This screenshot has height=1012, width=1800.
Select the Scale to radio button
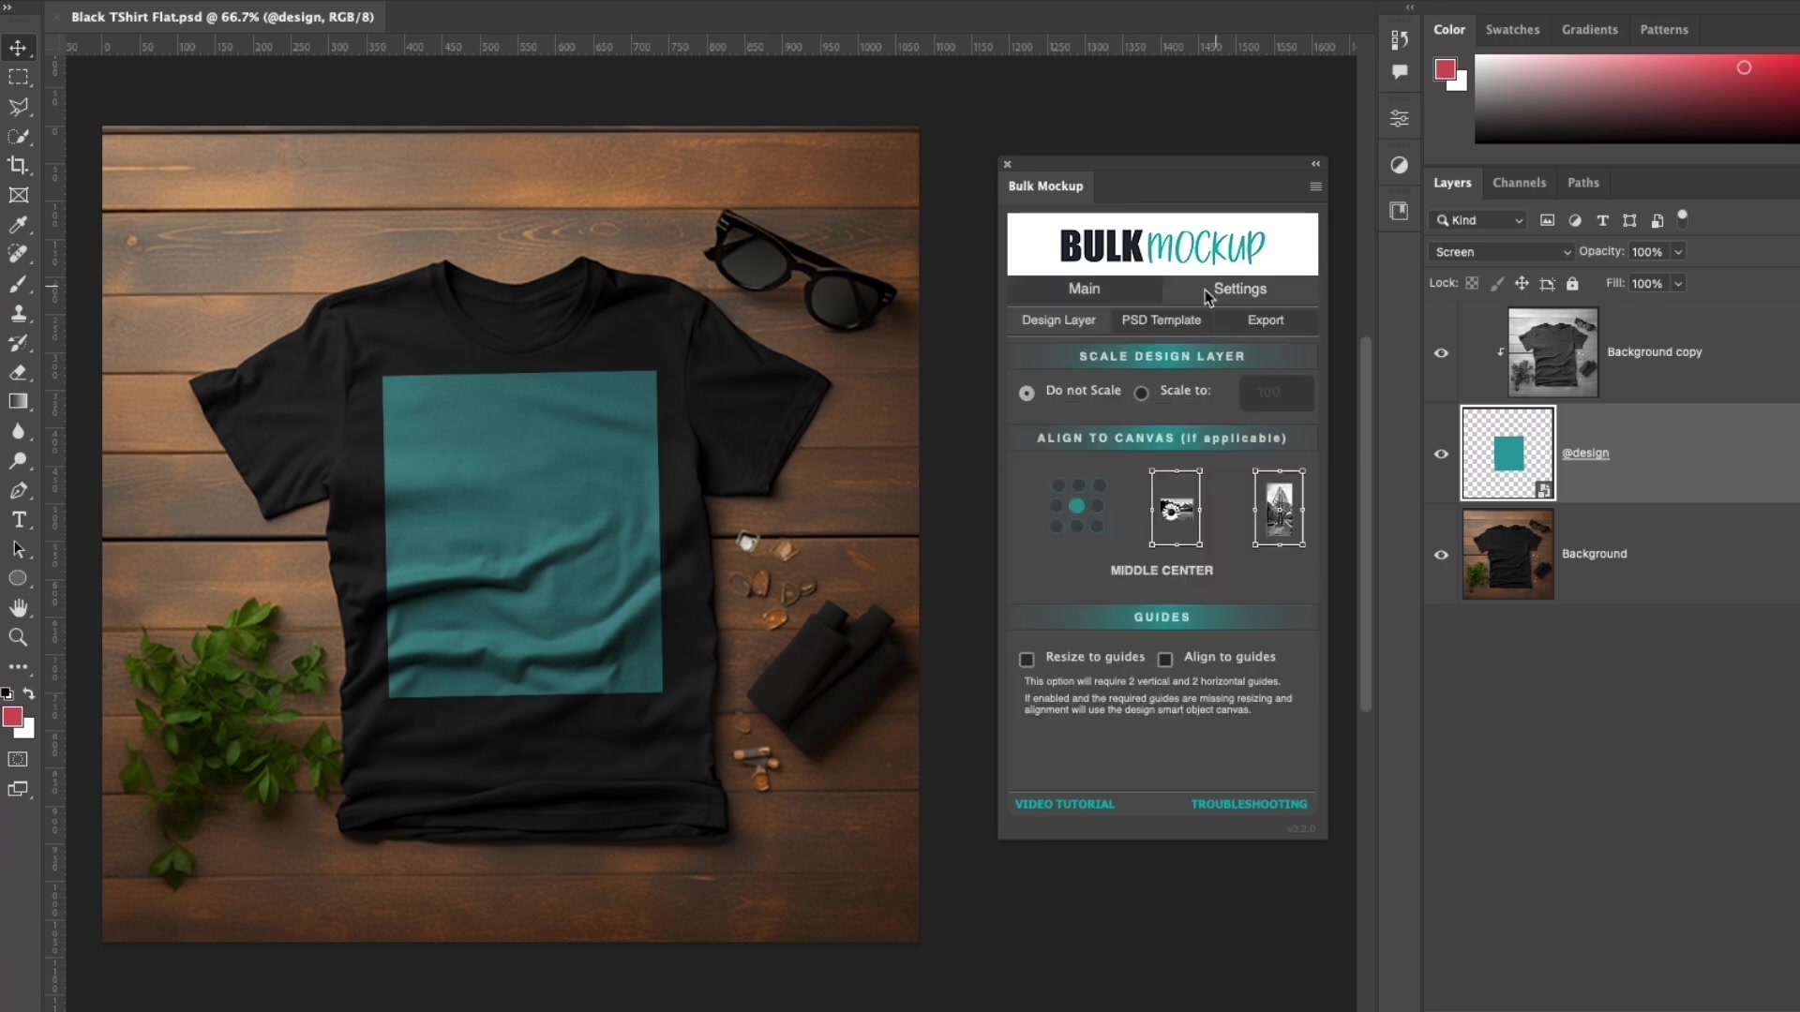click(1141, 394)
